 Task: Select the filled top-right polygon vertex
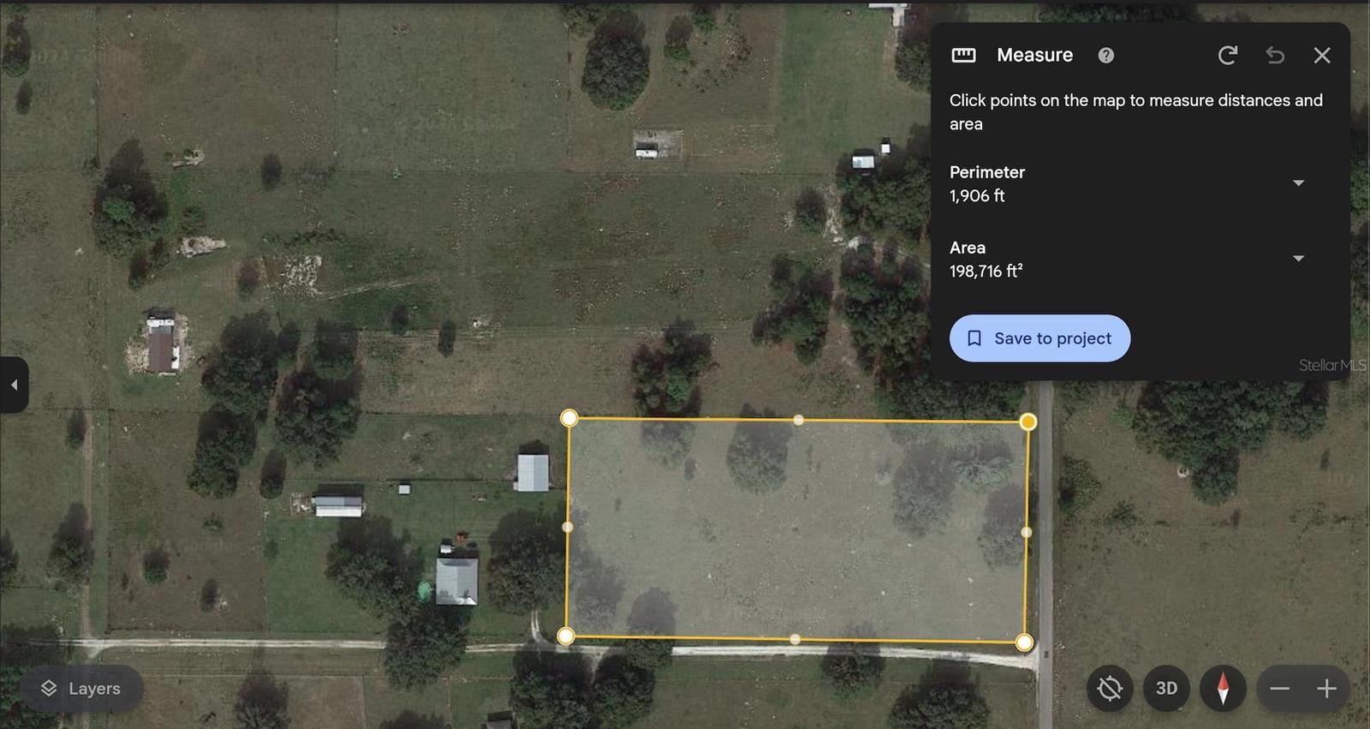pyautogui.click(x=1028, y=421)
